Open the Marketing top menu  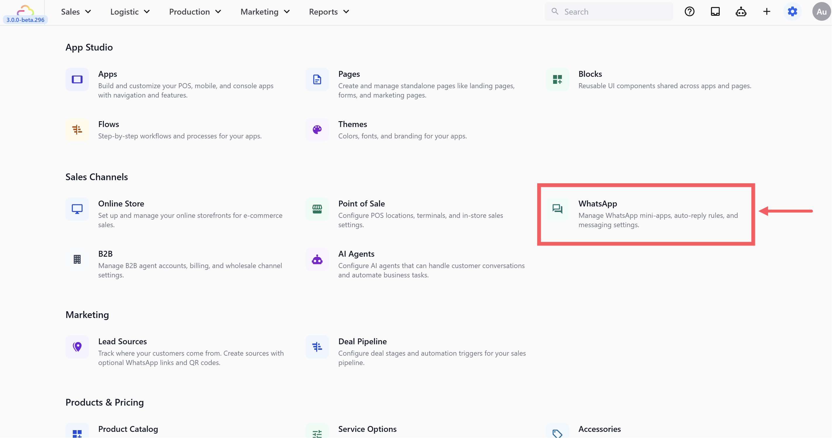coord(265,12)
